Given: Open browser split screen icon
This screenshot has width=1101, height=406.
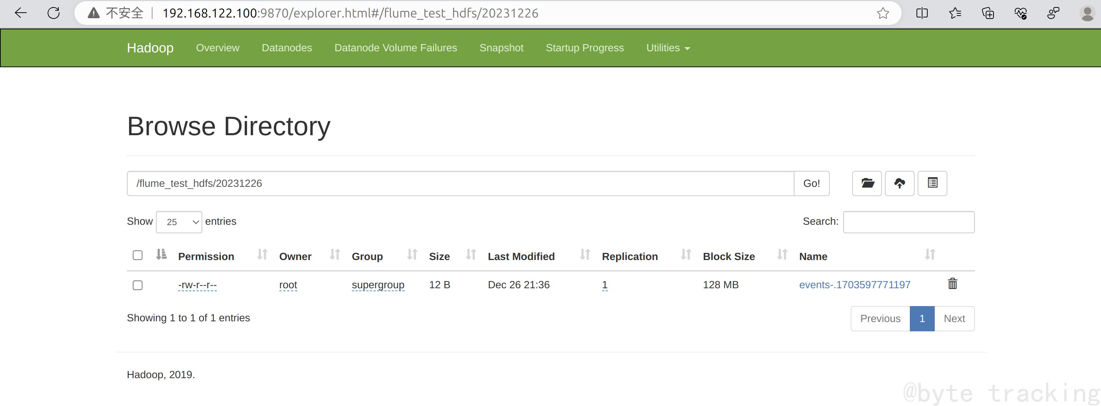Looking at the screenshot, I should tap(922, 13).
